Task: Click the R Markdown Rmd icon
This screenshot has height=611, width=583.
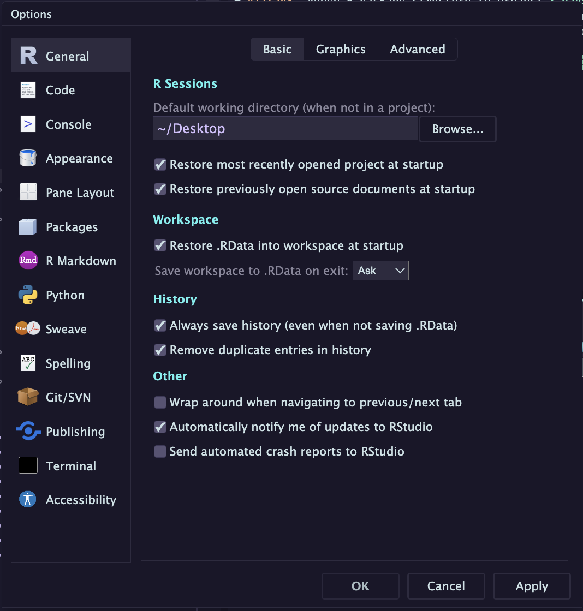Action: (28, 260)
